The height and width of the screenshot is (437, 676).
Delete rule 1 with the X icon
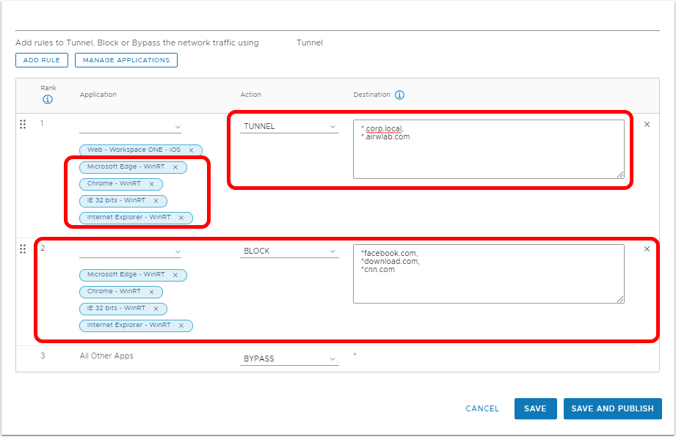point(647,125)
